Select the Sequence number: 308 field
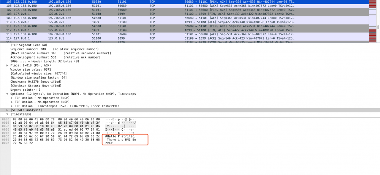This screenshot has height=175, width=380. point(54,49)
